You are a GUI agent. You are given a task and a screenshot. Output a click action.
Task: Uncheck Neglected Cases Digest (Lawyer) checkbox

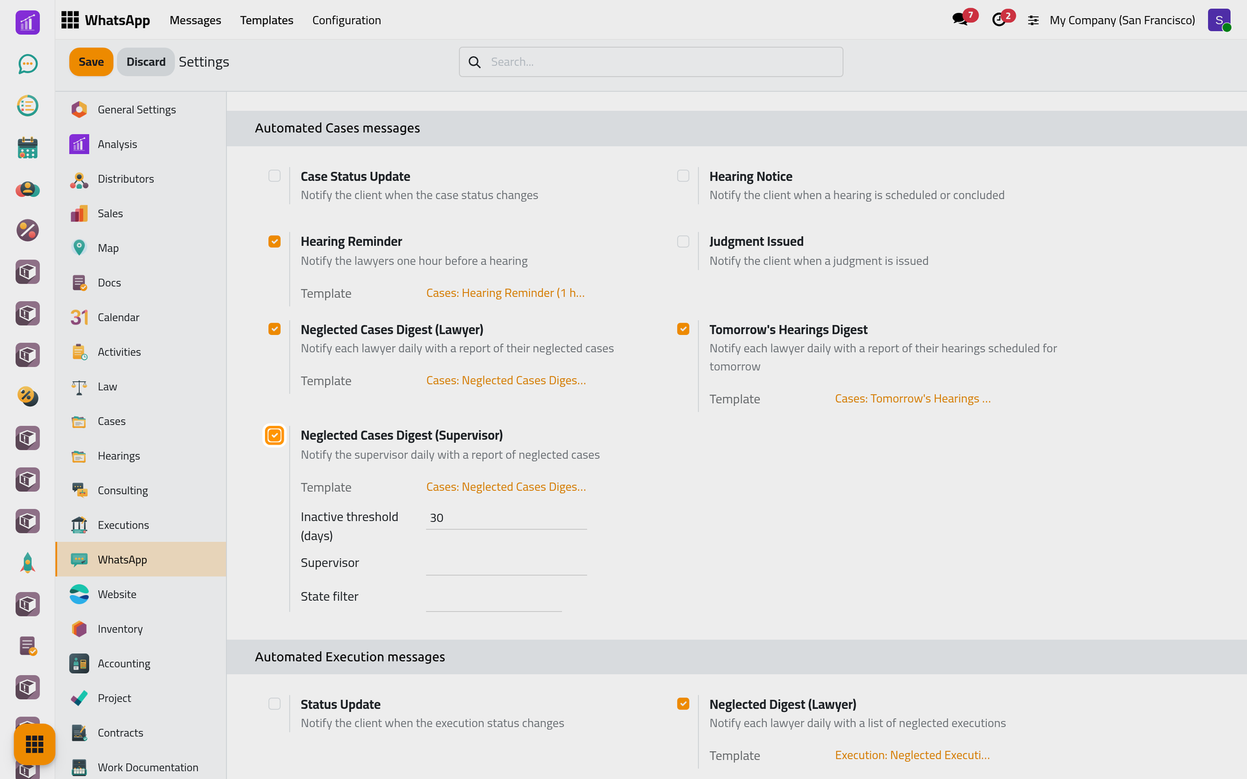(275, 329)
